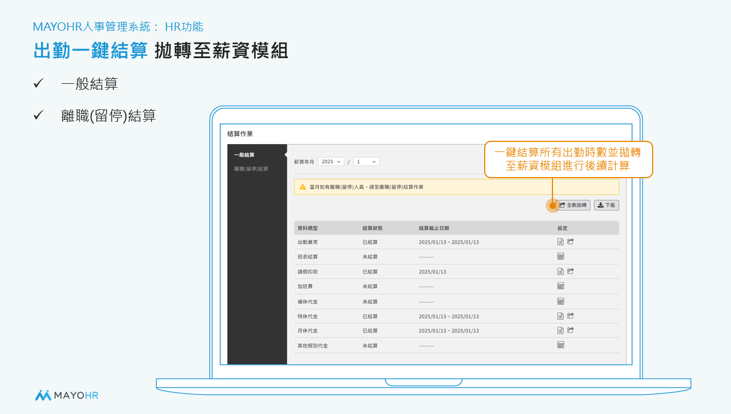Screen dimensions: 731x414
Task: Open the document icon in the 出勤異常 row
Action: tap(560, 242)
